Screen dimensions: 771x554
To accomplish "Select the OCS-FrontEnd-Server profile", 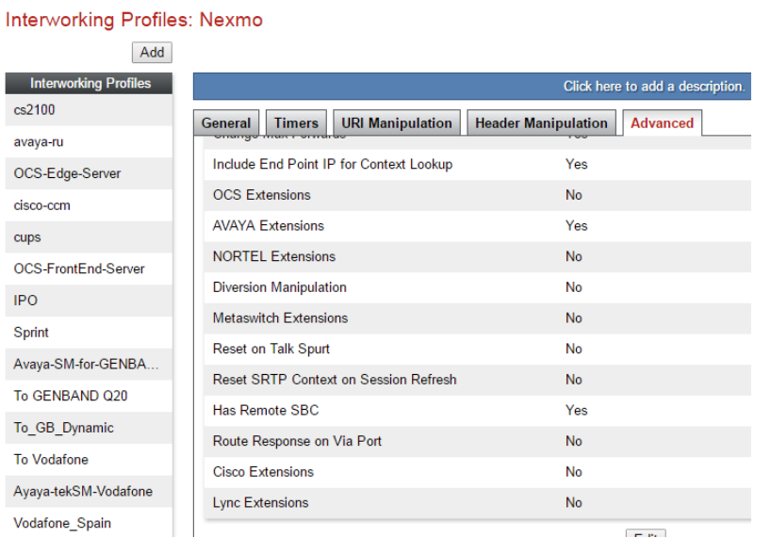I will pos(89,269).
